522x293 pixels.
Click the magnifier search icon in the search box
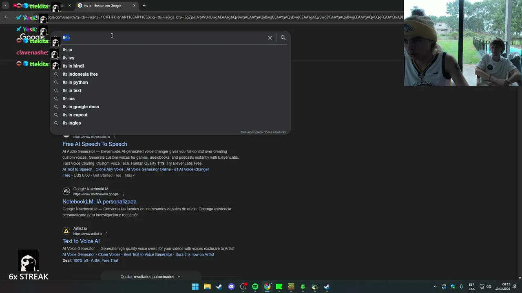point(283,37)
